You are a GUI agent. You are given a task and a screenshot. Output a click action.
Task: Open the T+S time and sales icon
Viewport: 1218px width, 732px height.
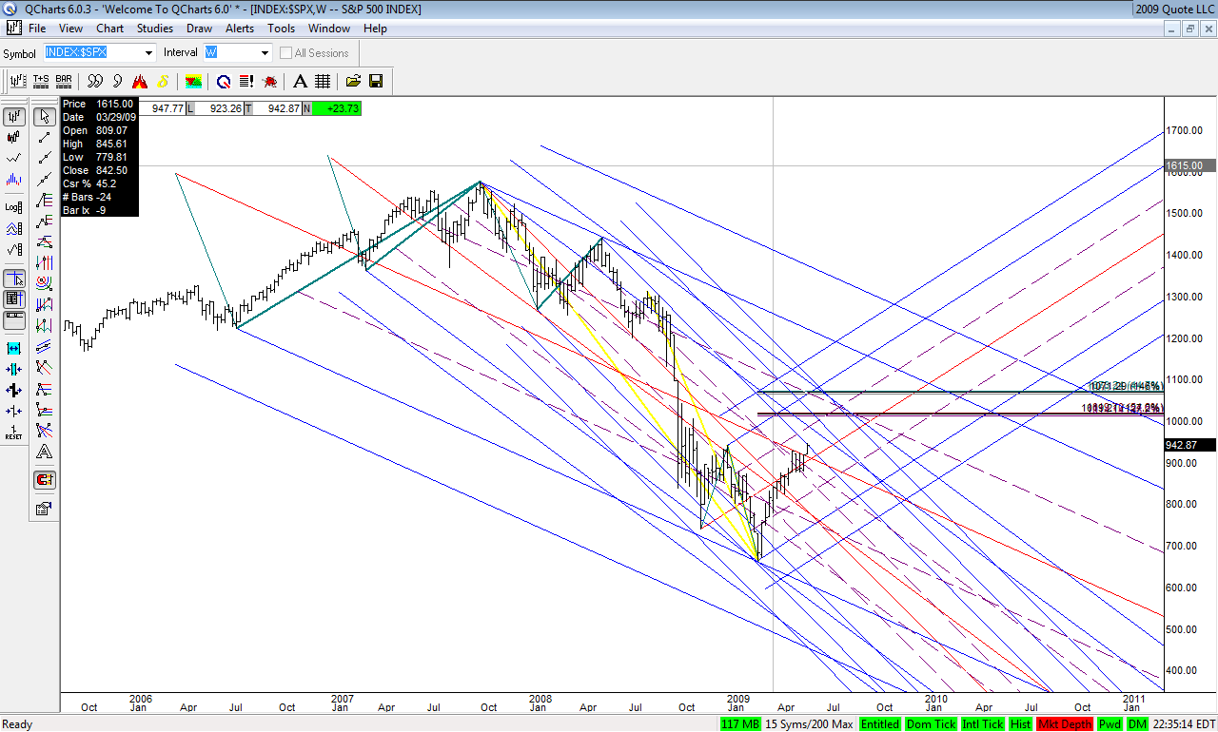(x=41, y=81)
